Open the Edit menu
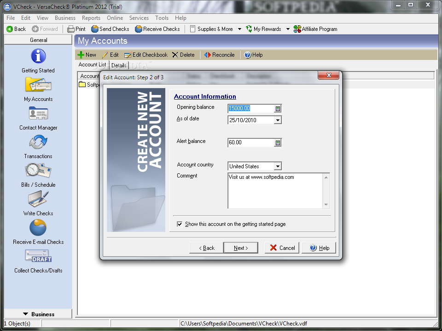The width and height of the screenshot is (442, 331). tap(26, 18)
